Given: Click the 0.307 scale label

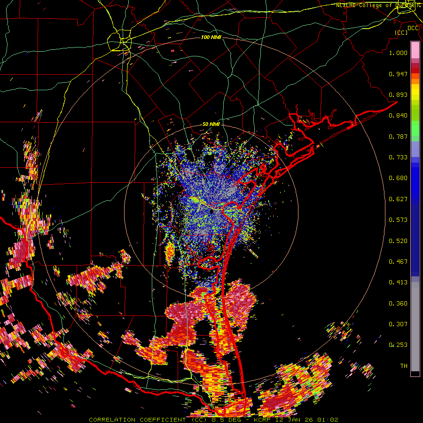Looking at the screenshot, I should point(398,324).
